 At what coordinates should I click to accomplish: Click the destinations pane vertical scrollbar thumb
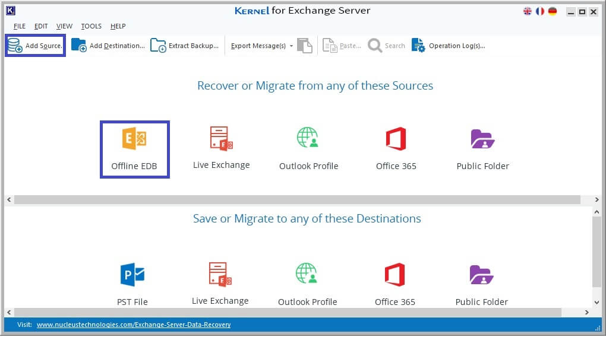click(x=596, y=252)
